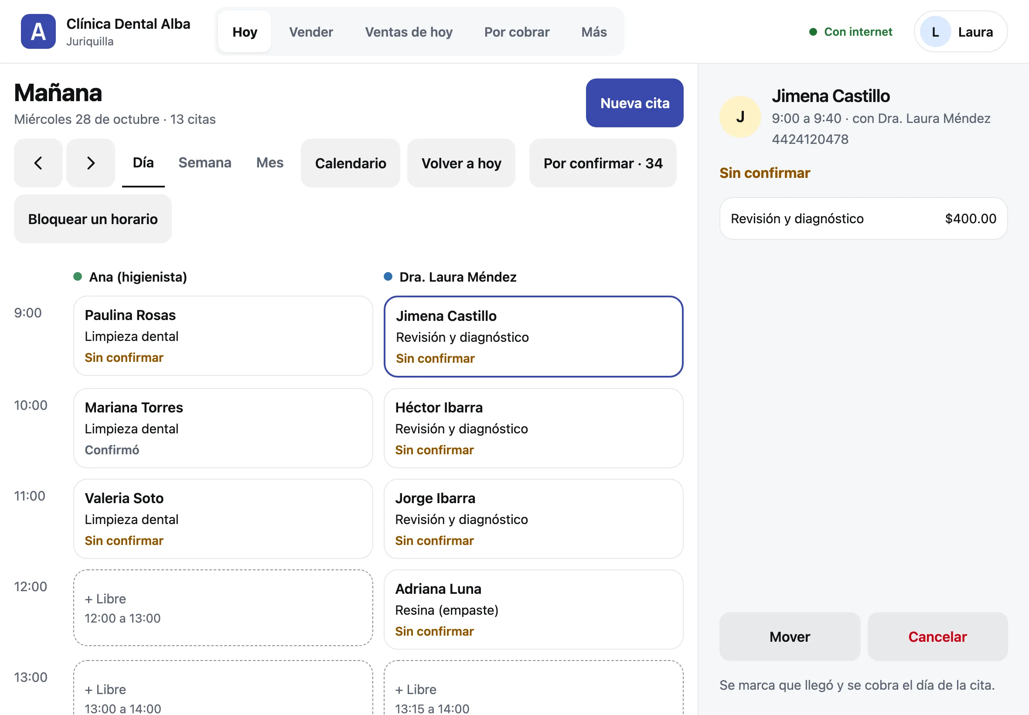Click the red Cancelar button
The width and height of the screenshot is (1029, 715).
pyautogui.click(x=937, y=637)
